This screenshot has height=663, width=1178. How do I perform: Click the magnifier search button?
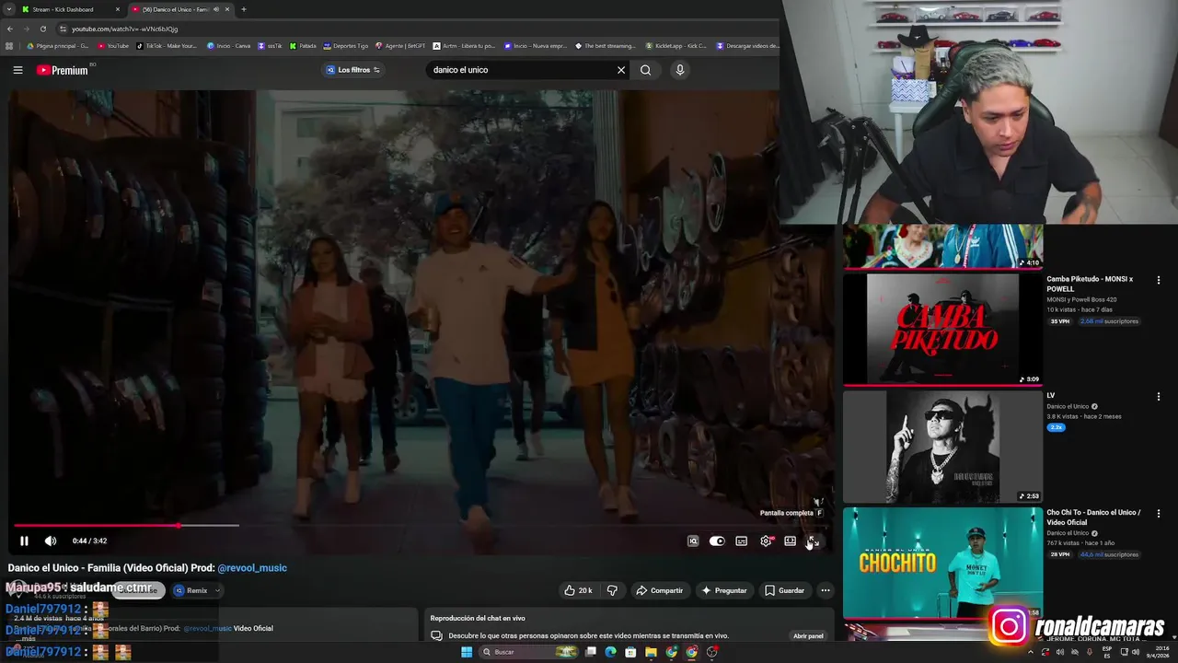pos(645,70)
